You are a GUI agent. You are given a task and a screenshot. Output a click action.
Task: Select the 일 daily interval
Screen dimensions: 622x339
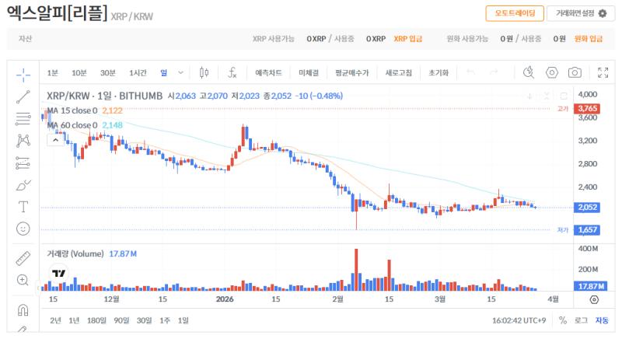pyautogui.click(x=164, y=73)
